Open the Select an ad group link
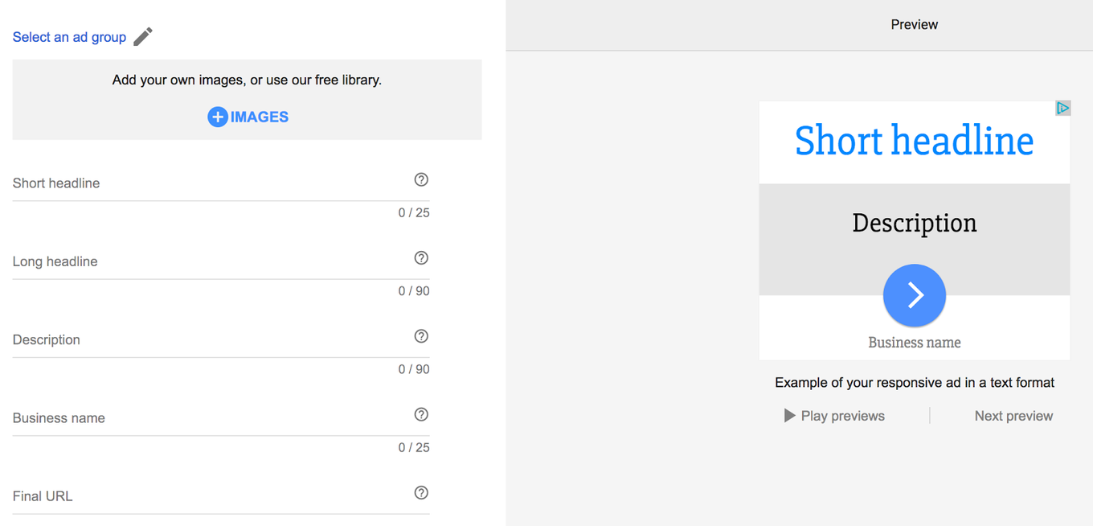Image resolution: width=1093 pixels, height=526 pixels. [68, 36]
